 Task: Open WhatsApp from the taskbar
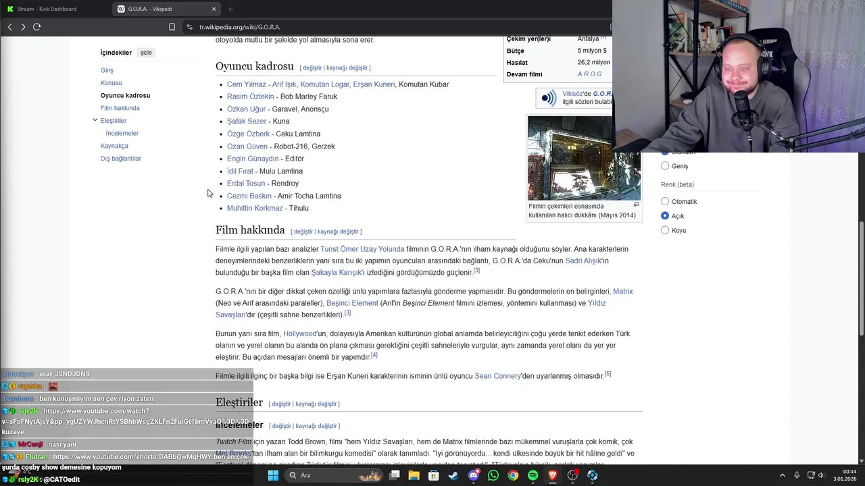[x=493, y=475]
